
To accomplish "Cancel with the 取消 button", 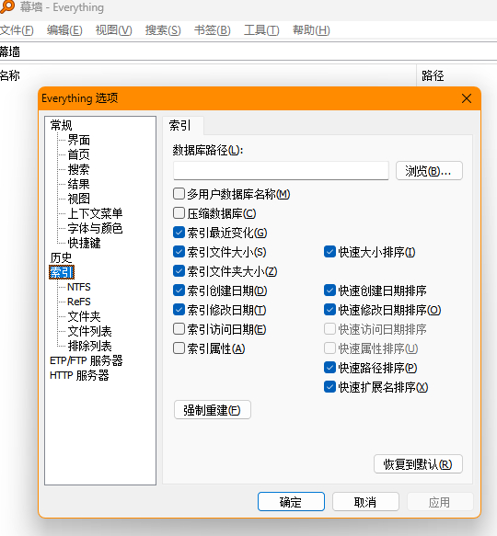I will pos(365,502).
